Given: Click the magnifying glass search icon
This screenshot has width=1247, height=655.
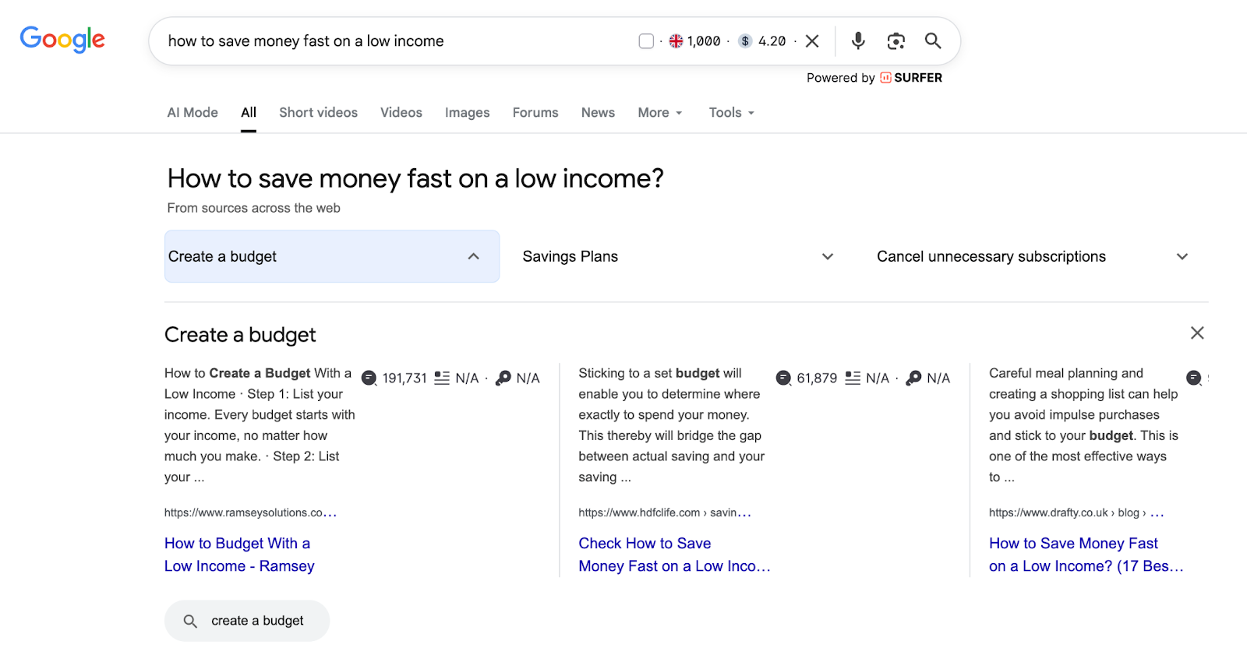Looking at the screenshot, I should (x=933, y=40).
